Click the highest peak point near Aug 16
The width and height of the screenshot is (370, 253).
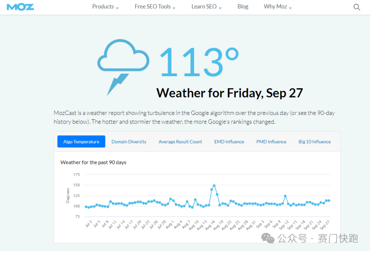click(214, 185)
